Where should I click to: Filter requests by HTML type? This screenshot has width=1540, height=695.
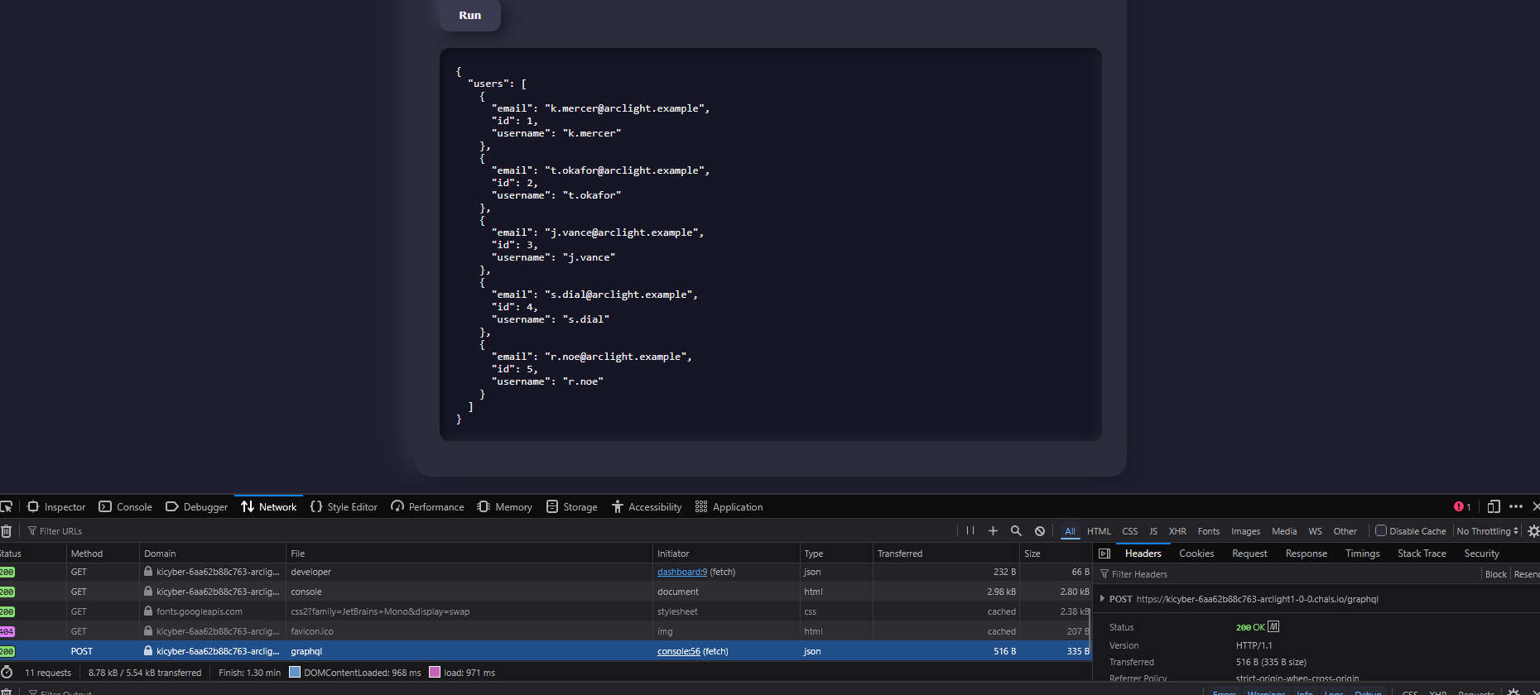[1099, 531]
